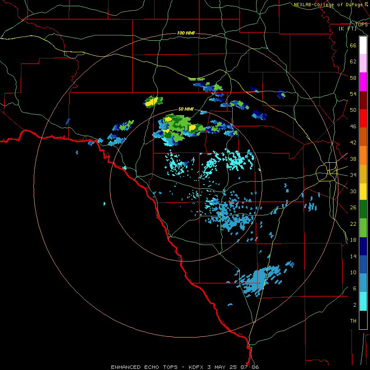Click the light pink legend swatch
Screen dimensions: 370x370
[x=363, y=63]
